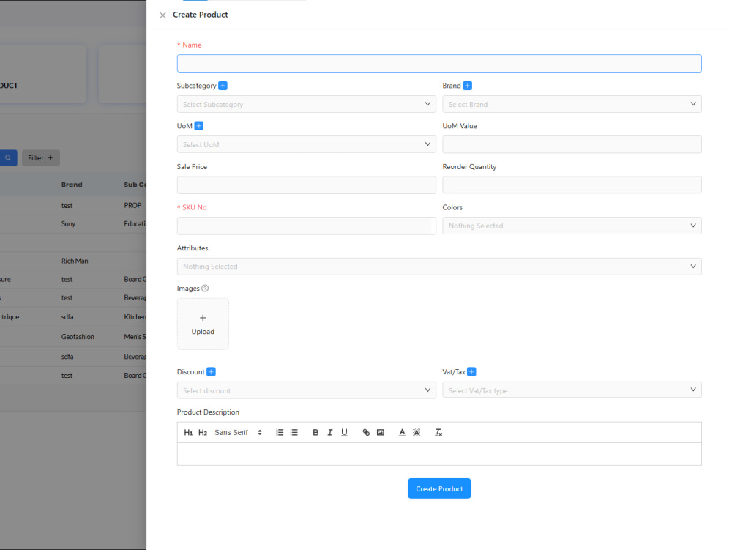Add new UoM with plus icon

(x=199, y=125)
